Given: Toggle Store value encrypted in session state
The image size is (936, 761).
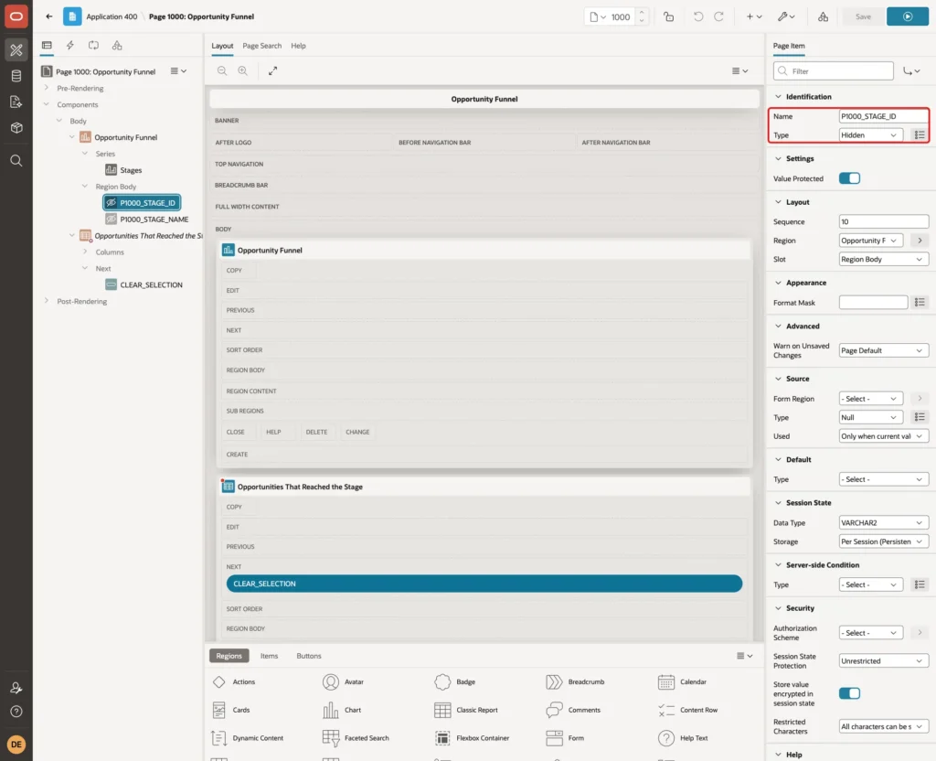Looking at the screenshot, I should 849,693.
